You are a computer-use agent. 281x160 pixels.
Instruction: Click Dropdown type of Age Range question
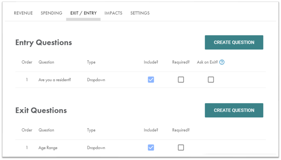pos(96,148)
